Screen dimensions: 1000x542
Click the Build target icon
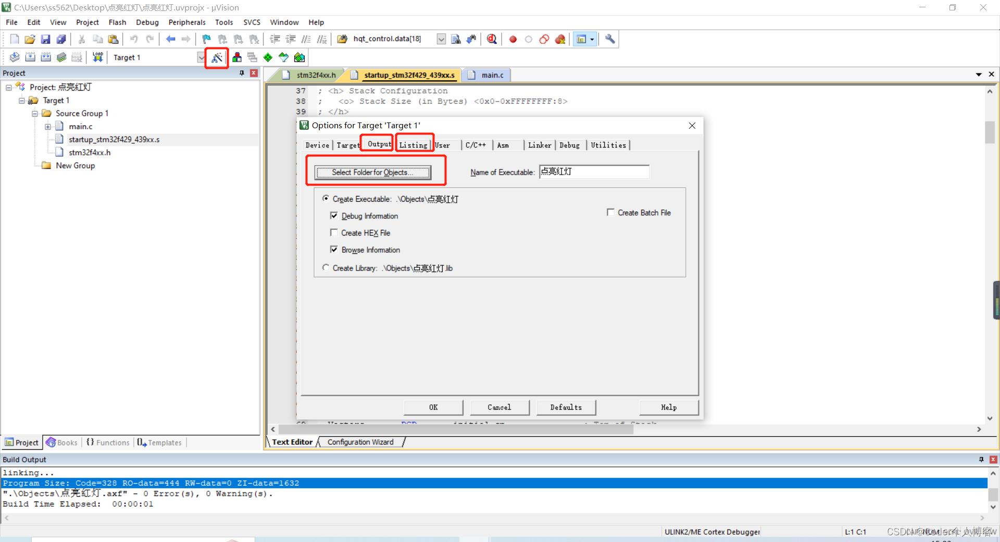[x=30, y=57]
